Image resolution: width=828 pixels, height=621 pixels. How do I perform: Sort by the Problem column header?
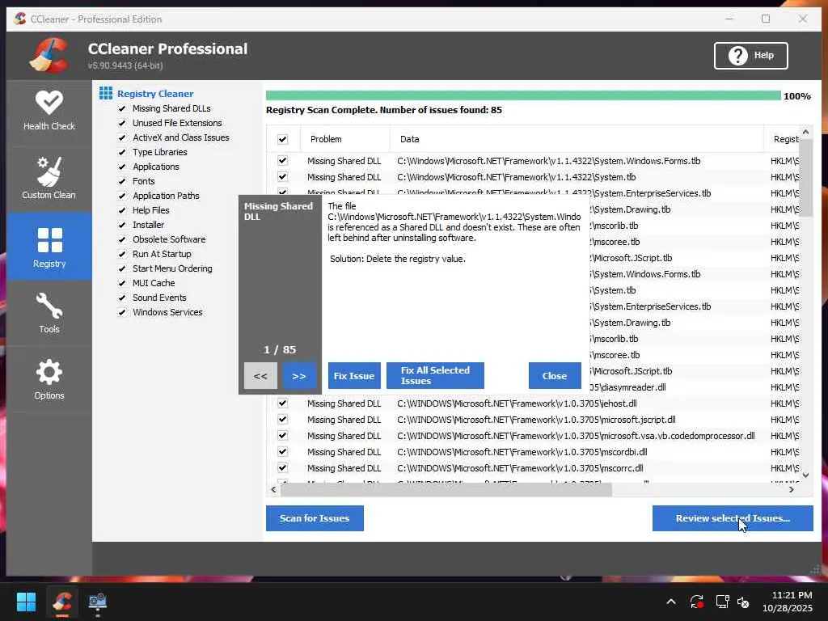tap(344, 139)
